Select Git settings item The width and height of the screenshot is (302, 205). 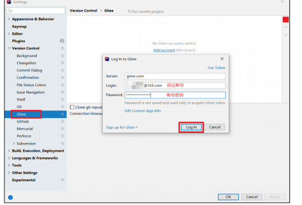pyautogui.click(x=19, y=107)
